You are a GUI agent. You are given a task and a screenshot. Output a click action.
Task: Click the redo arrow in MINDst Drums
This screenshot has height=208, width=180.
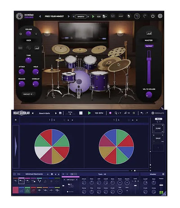145,16
